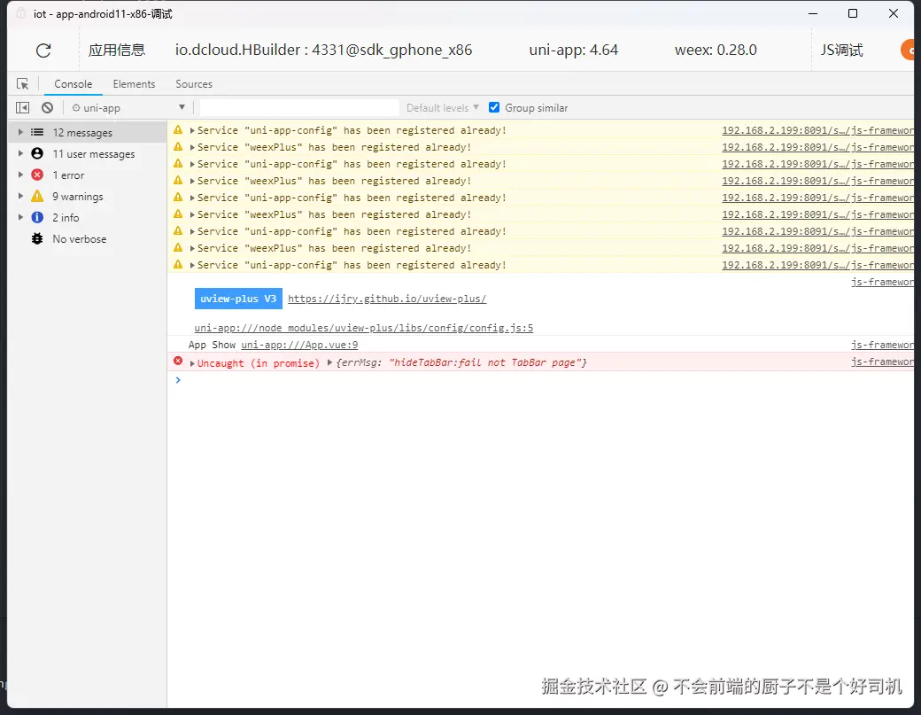Click the user icon beside 11 user messages
The height and width of the screenshot is (715, 921).
point(37,153)
